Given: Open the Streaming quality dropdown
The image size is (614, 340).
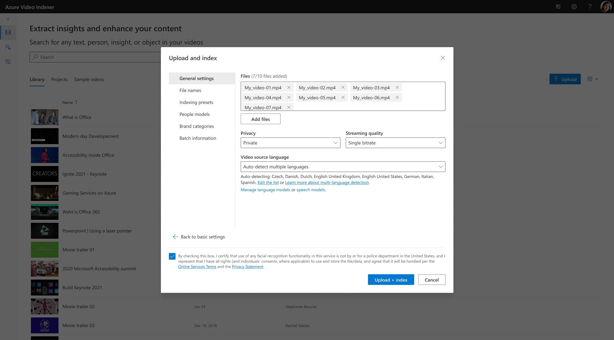Looking at the screenshot, I should click(396, 143).
